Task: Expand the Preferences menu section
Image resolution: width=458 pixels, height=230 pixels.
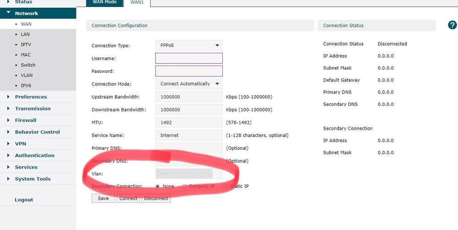Action: (31, 97)
